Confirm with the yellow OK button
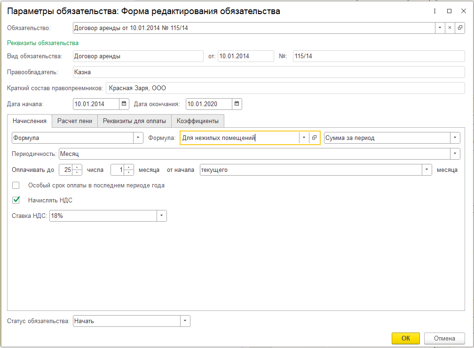The image size is (474, 348). 406,338
